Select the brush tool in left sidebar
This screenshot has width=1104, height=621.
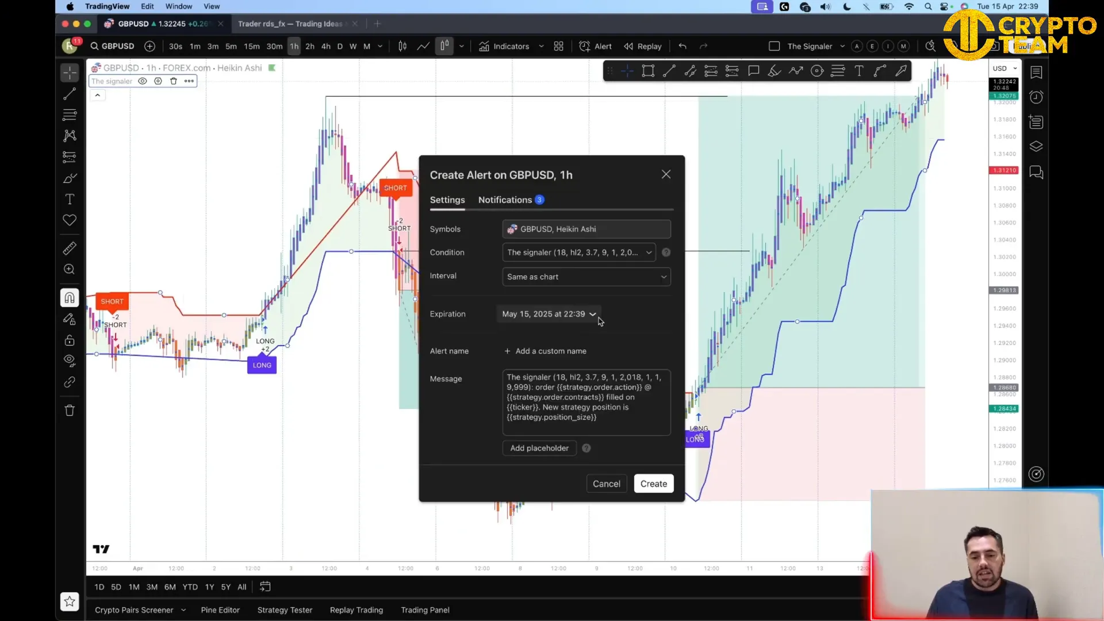[x=70, y=178]
